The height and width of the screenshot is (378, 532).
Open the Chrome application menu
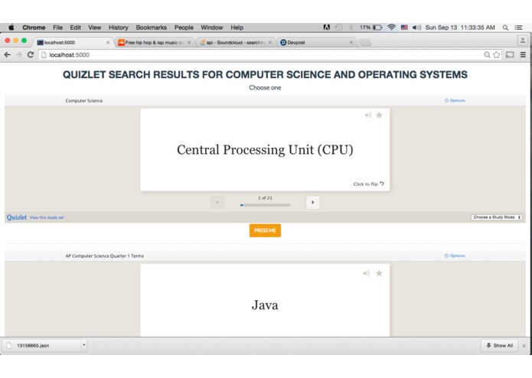34,28
